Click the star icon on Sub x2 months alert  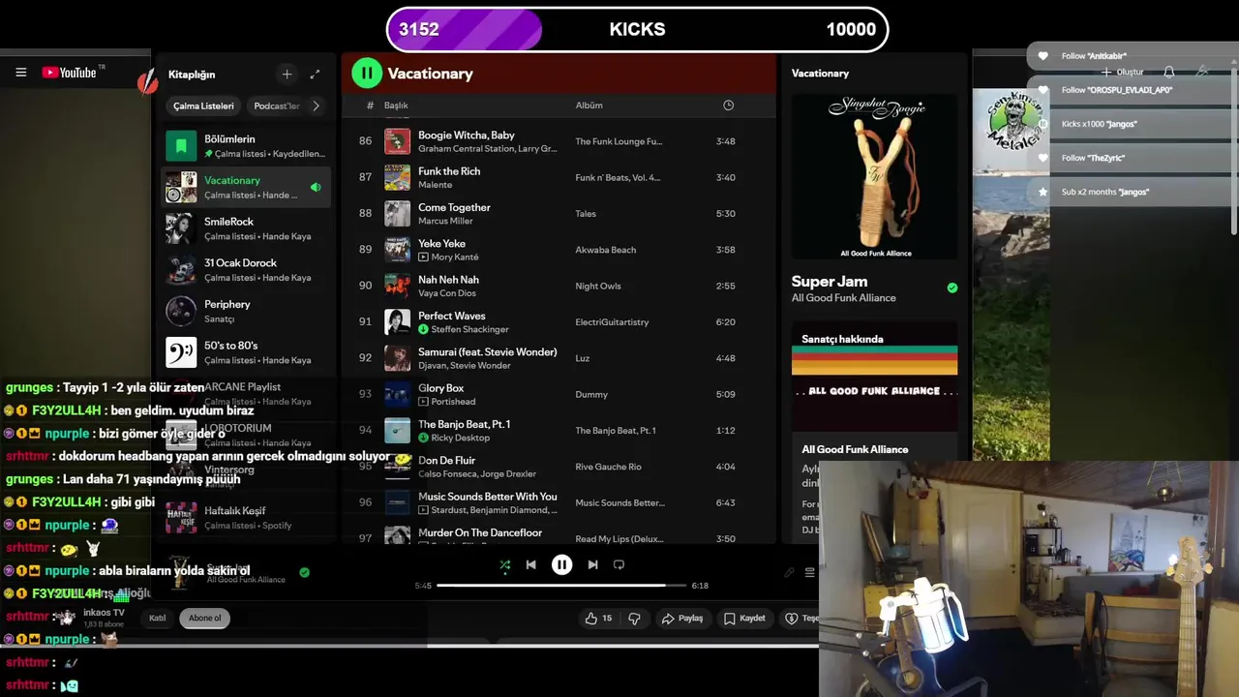1043,192
